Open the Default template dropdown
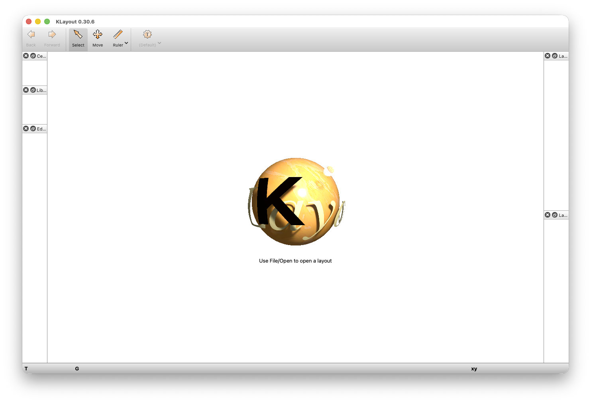The width and height of the screenshot is (591, 403). (x=159, y=43)
